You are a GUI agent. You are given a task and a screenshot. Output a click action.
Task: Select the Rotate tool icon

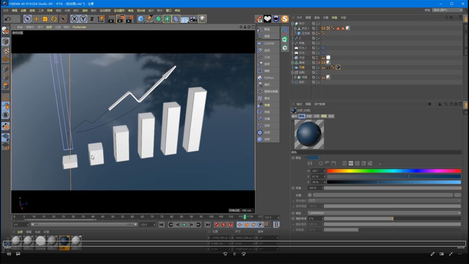54,19
